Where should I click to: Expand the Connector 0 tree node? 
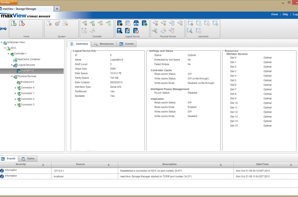[x=15, y=88]
